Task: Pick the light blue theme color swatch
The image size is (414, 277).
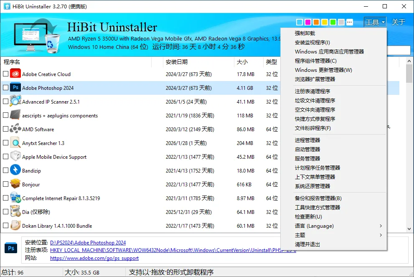Action: [x=300, y=22]
